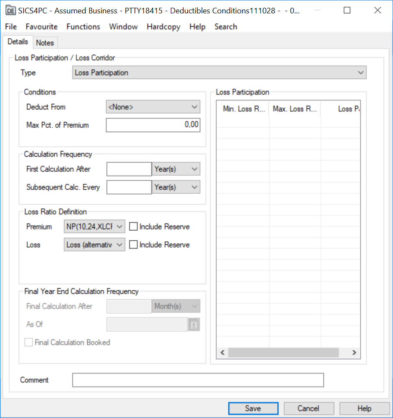Viewport: 393px width, 418px height.
Task: Click the scroll right arrow in Loss Participation table
Action: (x=354, y=353)
